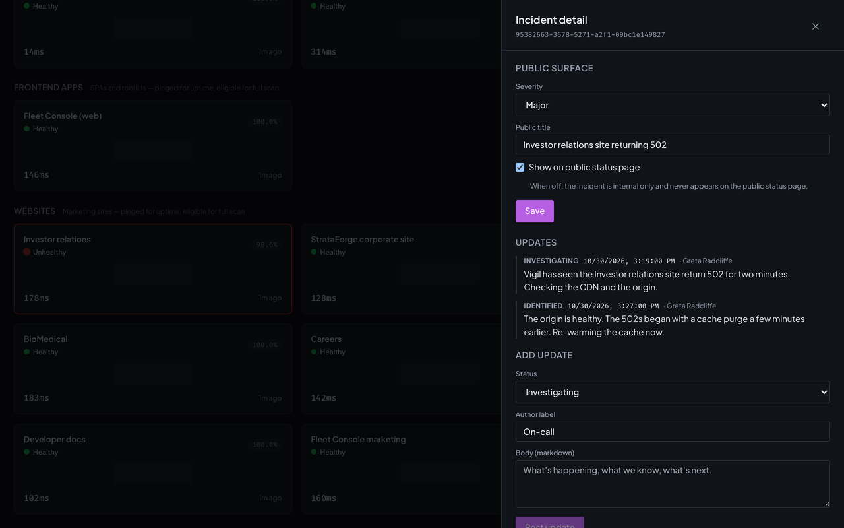Select the incident ID 95382663 text
Viewport: 844px width, 528px height.
click(x=590, y=34)
